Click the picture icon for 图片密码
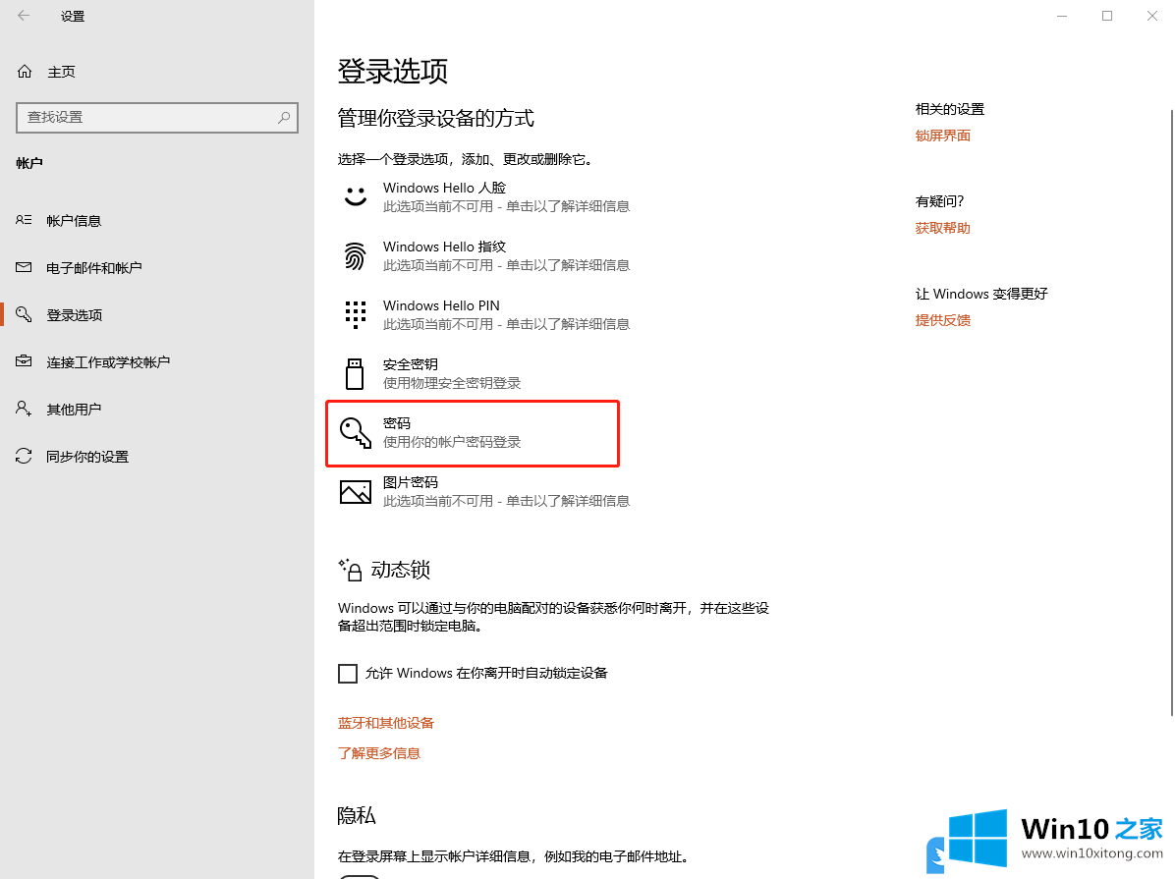1175x879 pixels. click(x=356, y=492)
